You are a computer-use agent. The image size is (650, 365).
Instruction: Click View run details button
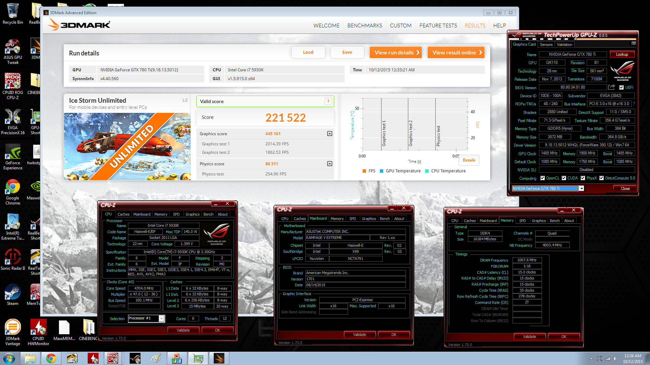click(x=396, y=52)
